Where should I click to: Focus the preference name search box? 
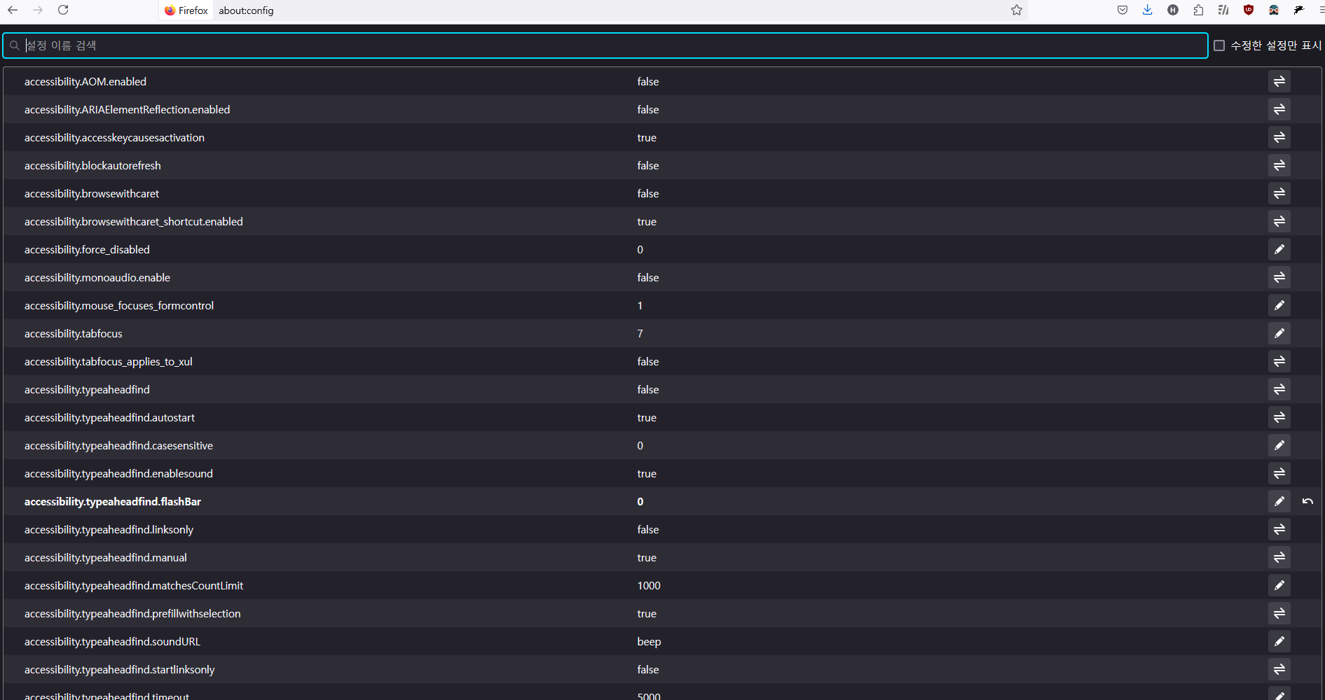point(605,45)
